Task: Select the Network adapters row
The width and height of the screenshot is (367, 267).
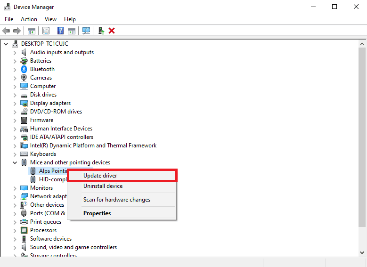Action: 49,196
